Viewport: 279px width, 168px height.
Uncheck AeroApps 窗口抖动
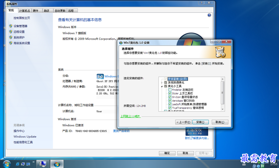pos(170,101)
